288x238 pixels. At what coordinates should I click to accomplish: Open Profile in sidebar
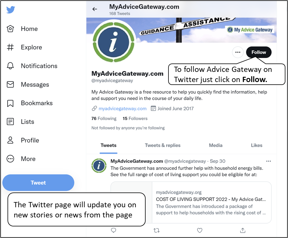23,140
